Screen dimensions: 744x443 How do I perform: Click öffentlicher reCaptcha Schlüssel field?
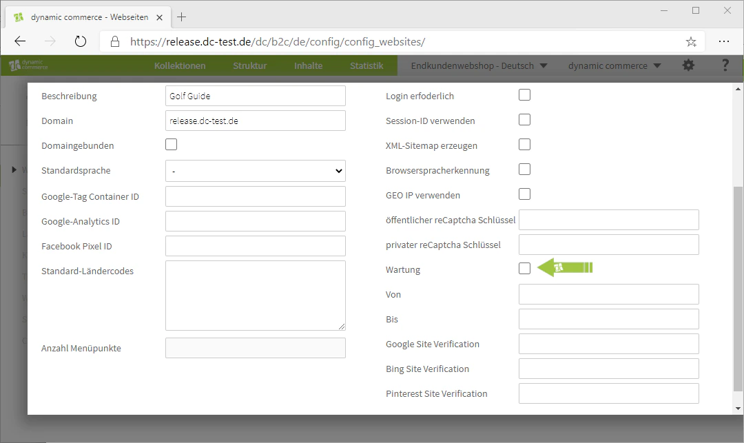[609, 220]
